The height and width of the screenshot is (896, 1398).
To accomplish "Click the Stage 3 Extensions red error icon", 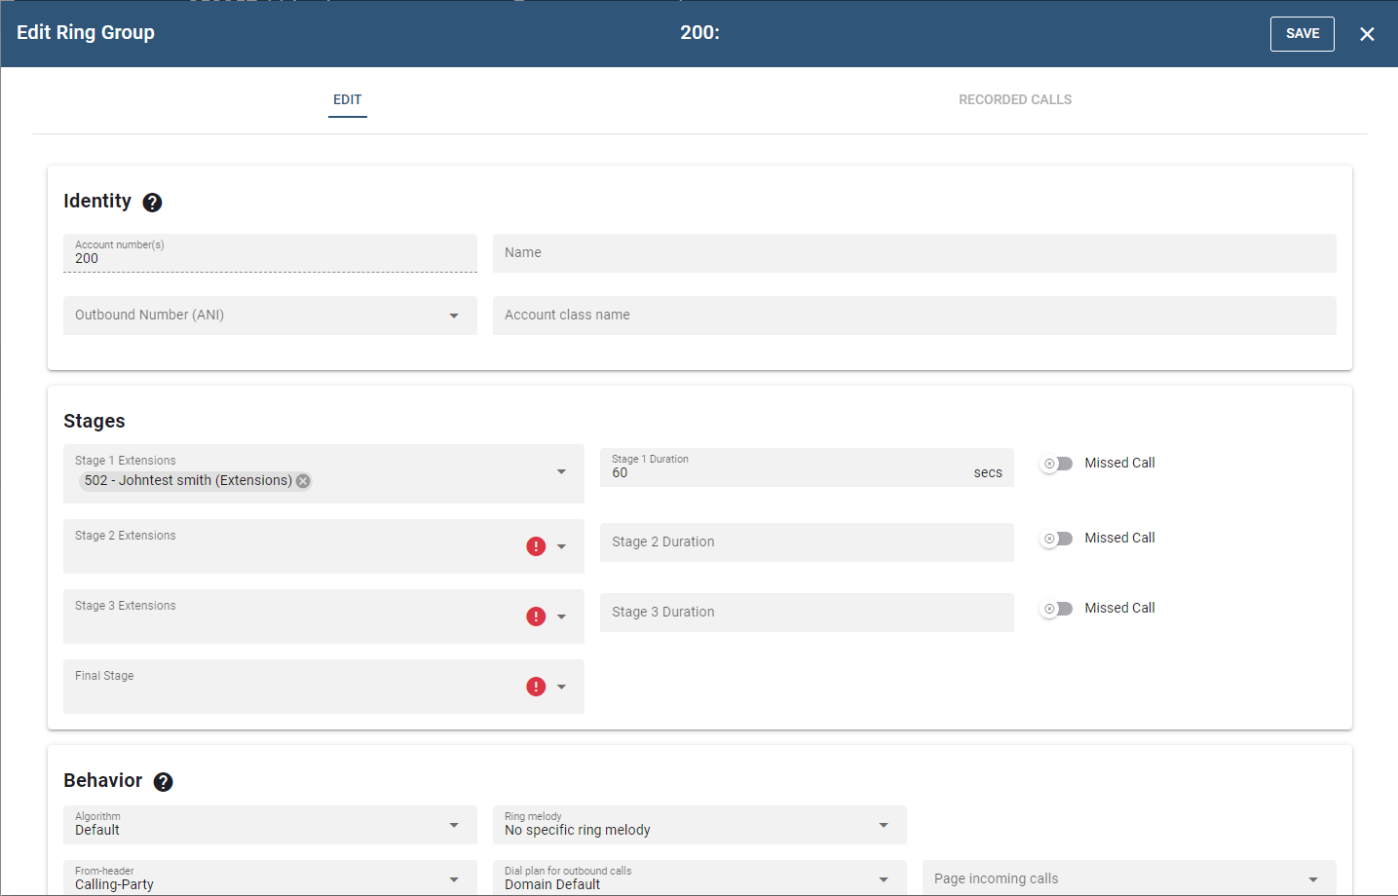I will click(x=536, y=616).
